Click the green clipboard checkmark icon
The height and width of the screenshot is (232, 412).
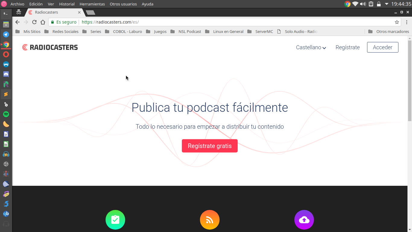(115, 220)
